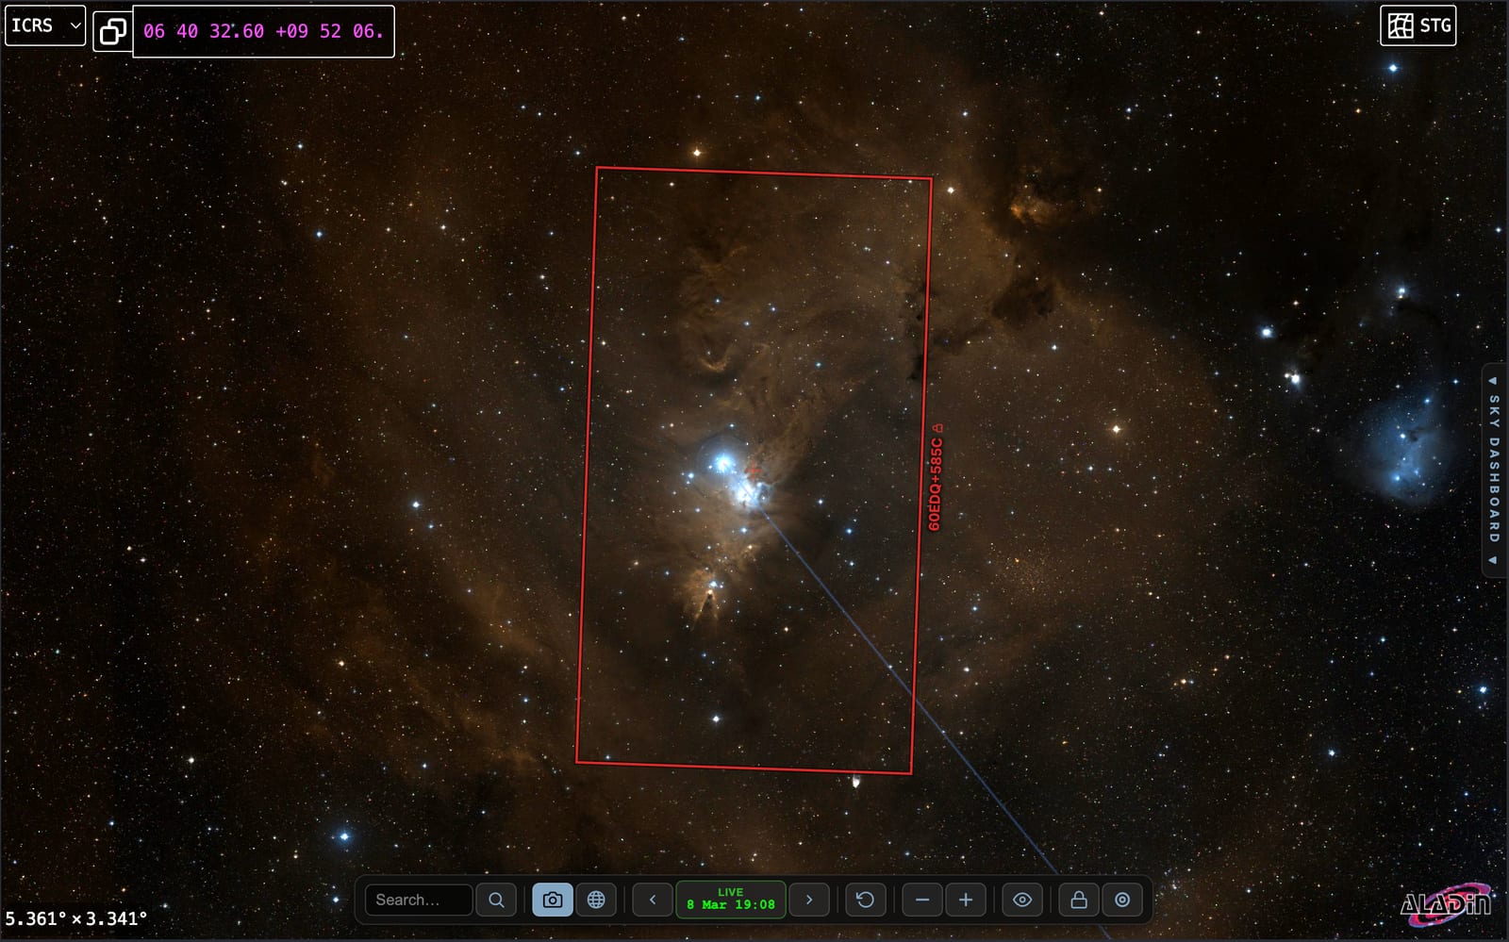Click the copy coordinates icon
This screenshot has height=942, width=1509.
point(113,31)
